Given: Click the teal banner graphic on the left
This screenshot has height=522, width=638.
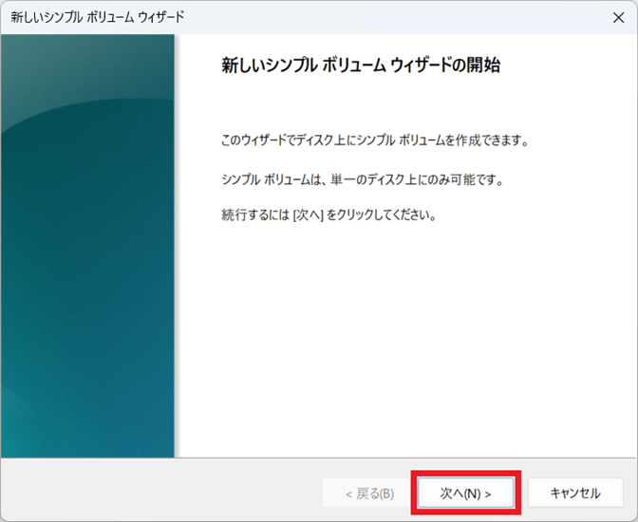Looking at the screenshot, I should [x=87, y=247].
